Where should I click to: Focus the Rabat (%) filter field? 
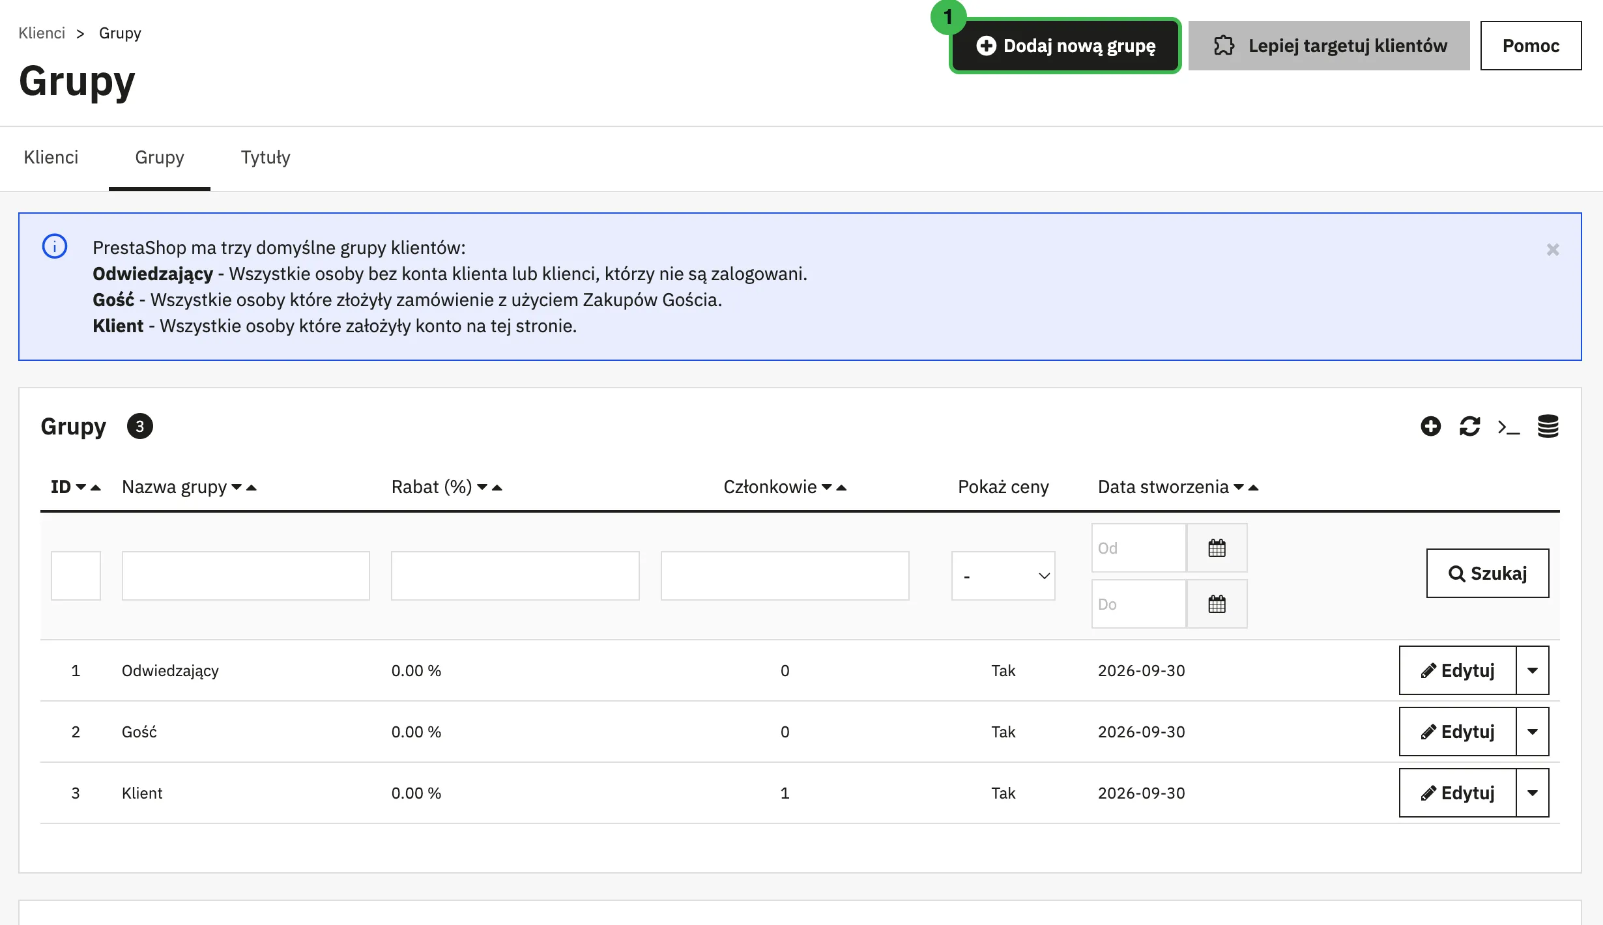click(515, 576)
